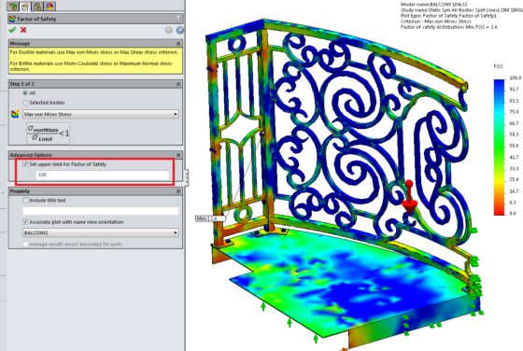This screenshot has height=351, width=523.
Task: Open the Max von Mises Stress criterion dropdown
Action: click(x=101, y=114)
